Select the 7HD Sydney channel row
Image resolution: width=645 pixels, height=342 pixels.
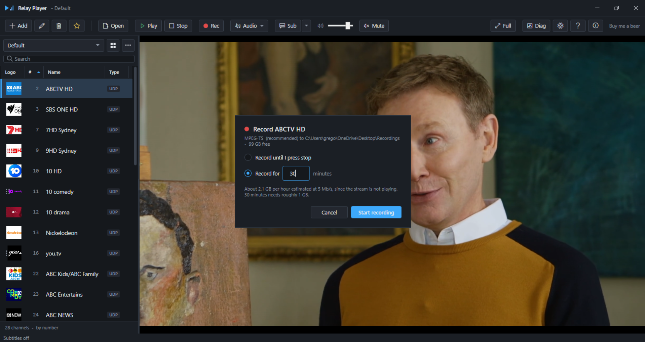67,130
